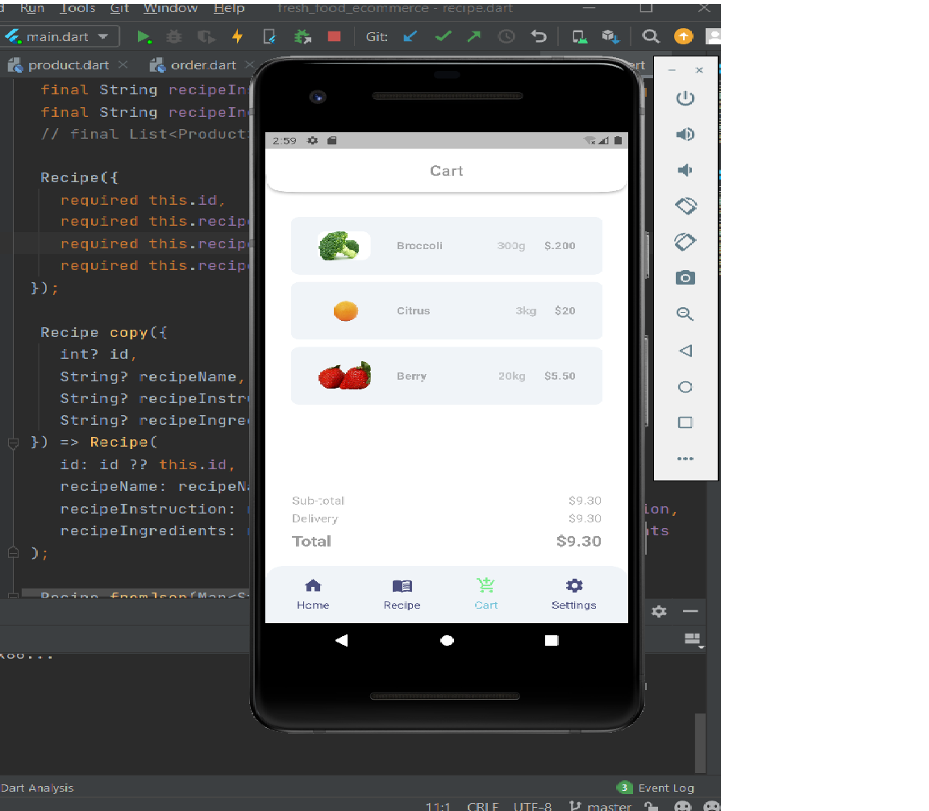Image resolution: width=929 pixels, height=811 pixels.
Task: Click the emulator sidebar overview square
Action: tap(685, 422)
